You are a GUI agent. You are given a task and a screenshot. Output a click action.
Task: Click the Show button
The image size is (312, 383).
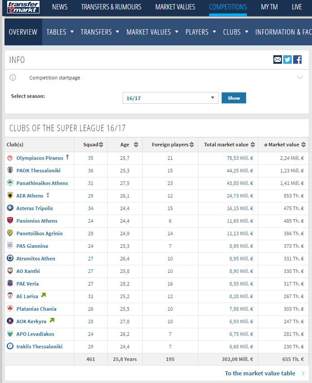point(233,98)
